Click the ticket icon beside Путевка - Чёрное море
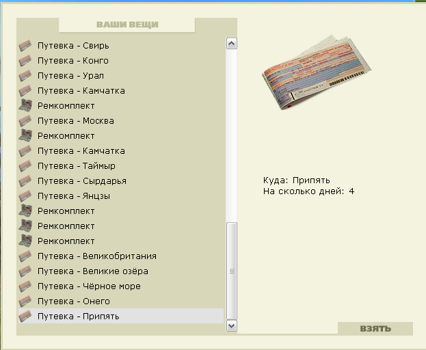This screenshot has width=426, height=350. pyautogui.click(x=25, y=286)
